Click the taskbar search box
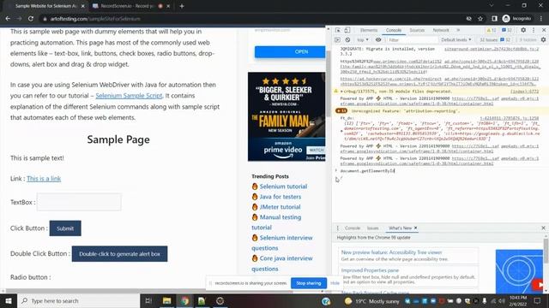 78,300
